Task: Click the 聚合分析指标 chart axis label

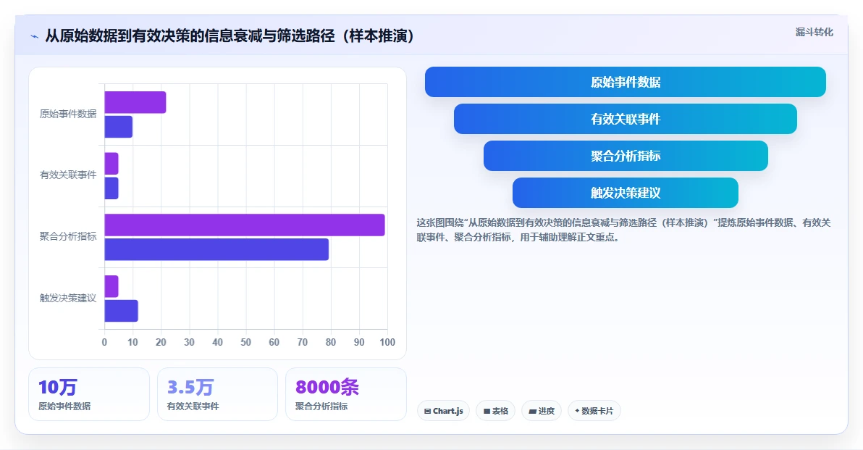Action: pos(68,237)
